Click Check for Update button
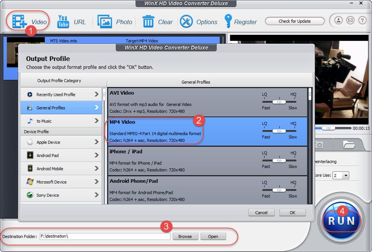This screenshot has width=372, height=252. pyautogui.click(x=295, y=21)
